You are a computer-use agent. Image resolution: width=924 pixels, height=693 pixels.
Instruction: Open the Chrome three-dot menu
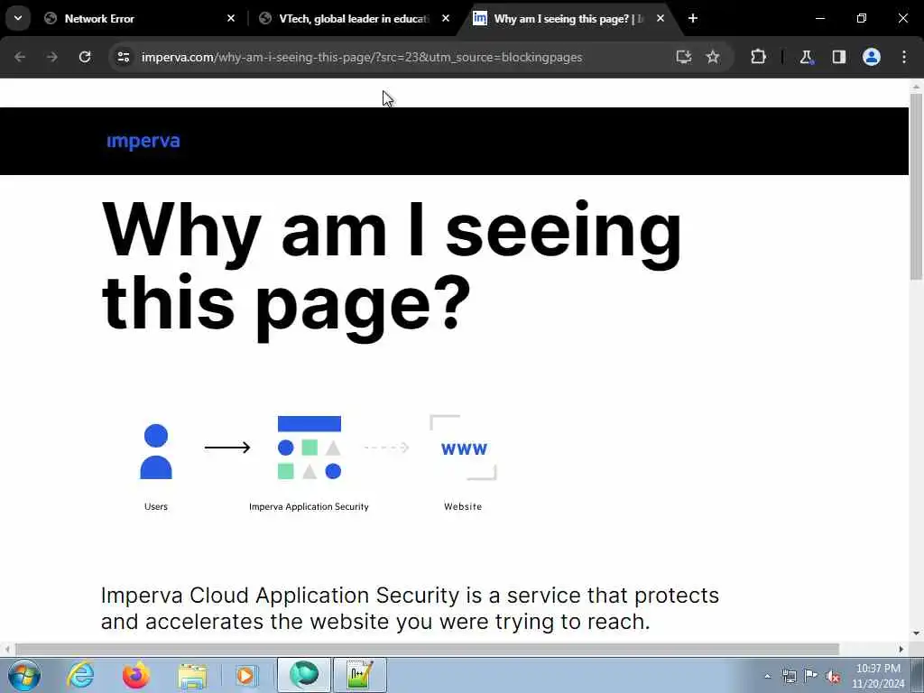(904, 57)
